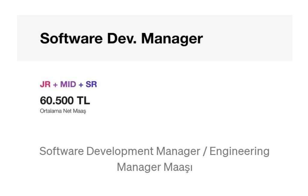Click the TL currency unit after 60.500
Screen dimensions: 308x196
click(x=83, y=101)
